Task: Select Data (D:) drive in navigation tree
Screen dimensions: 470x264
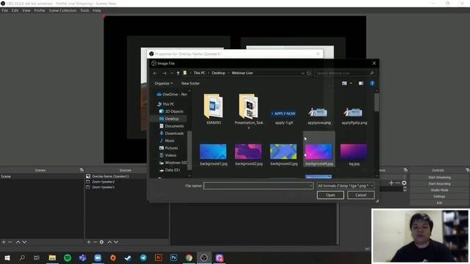Action: click(x=170, y=170)
